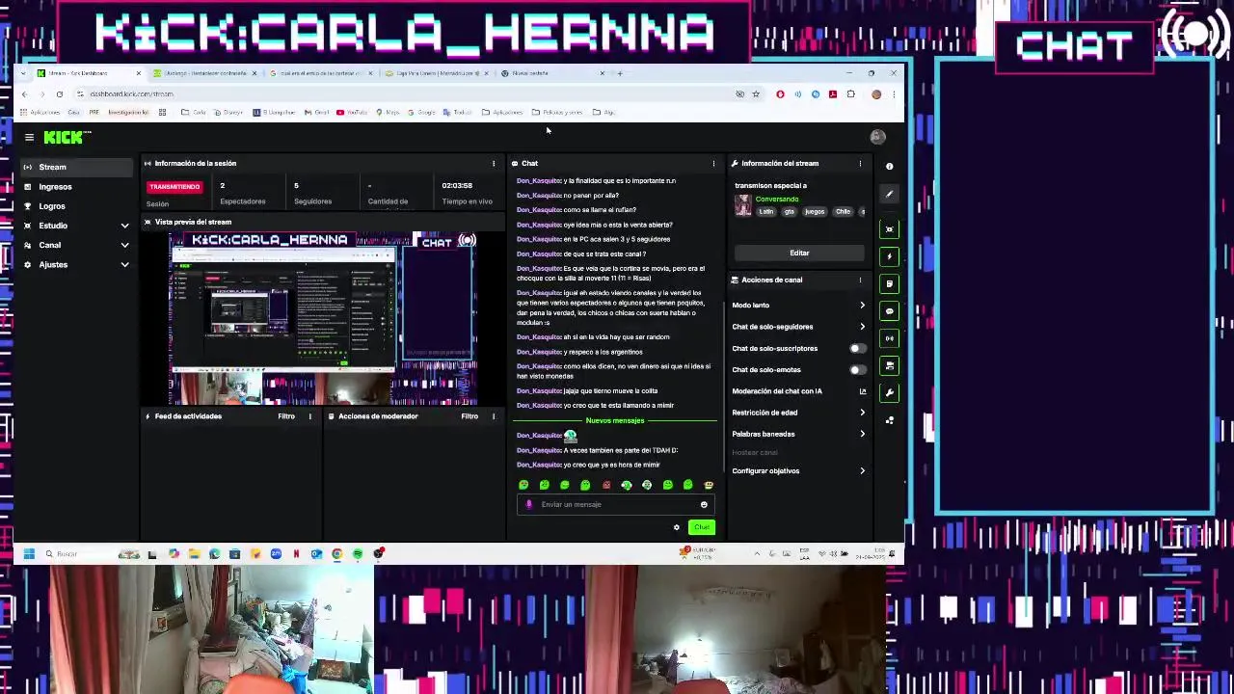Expand Chat de solo-seguidores options

[799, 327]
